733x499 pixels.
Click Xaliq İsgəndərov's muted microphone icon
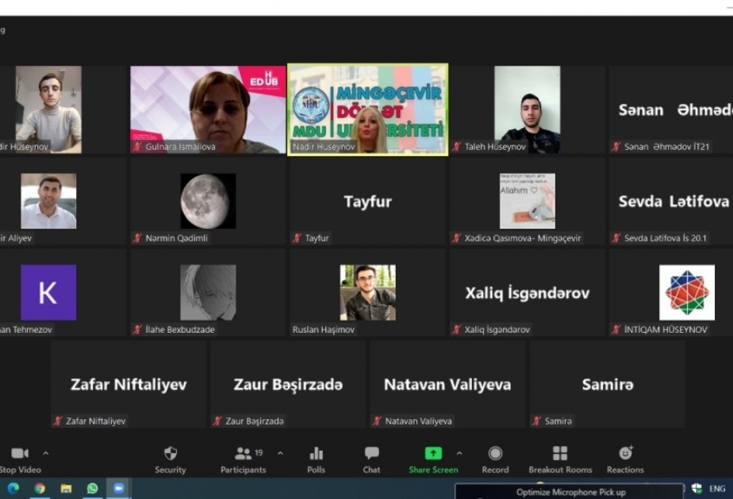457,329
